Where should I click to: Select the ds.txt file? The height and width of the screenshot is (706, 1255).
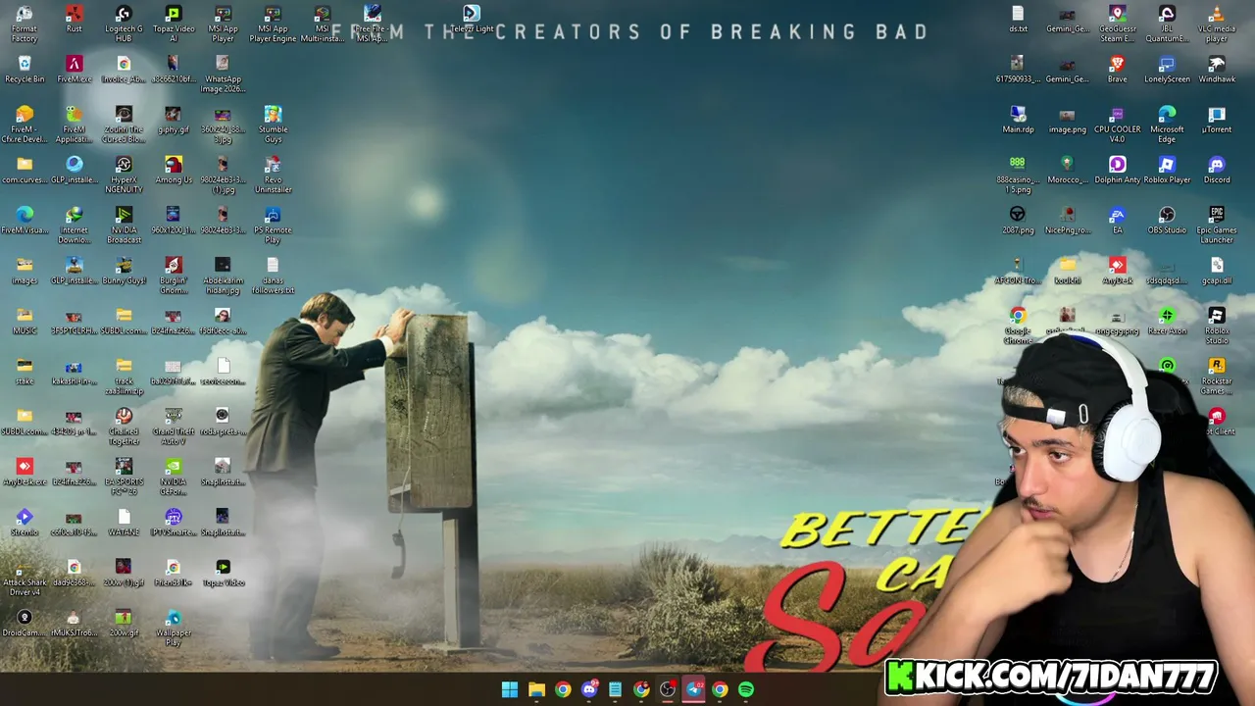[1018, 20]
